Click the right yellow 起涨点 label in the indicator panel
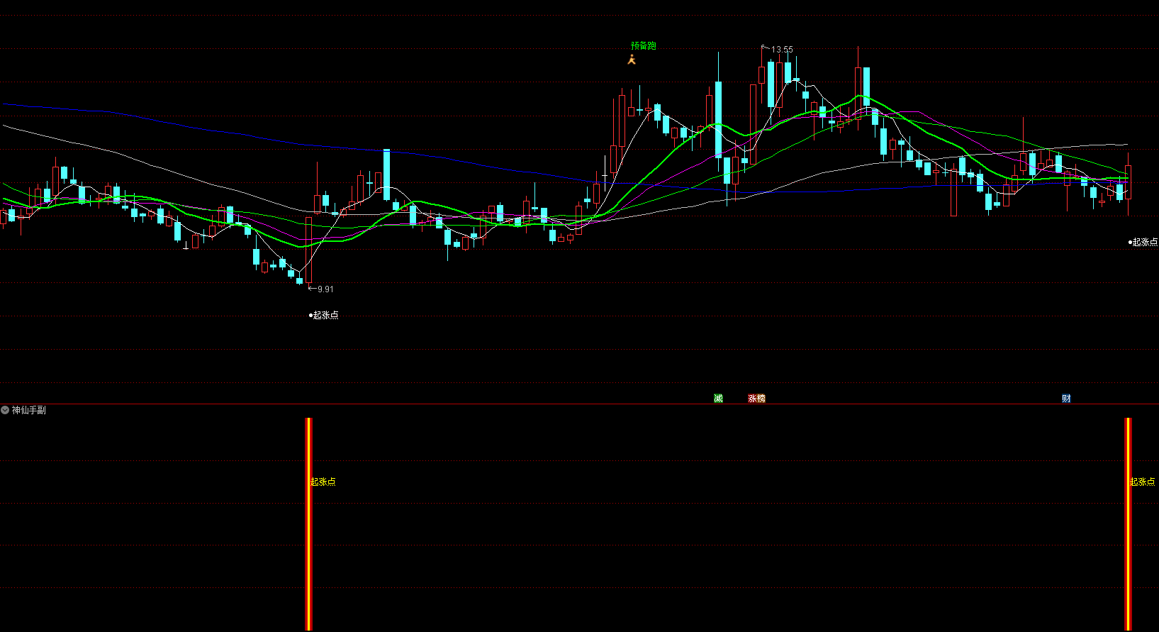Screen dimensions: 1159x632 click(x=1142, y=482)
